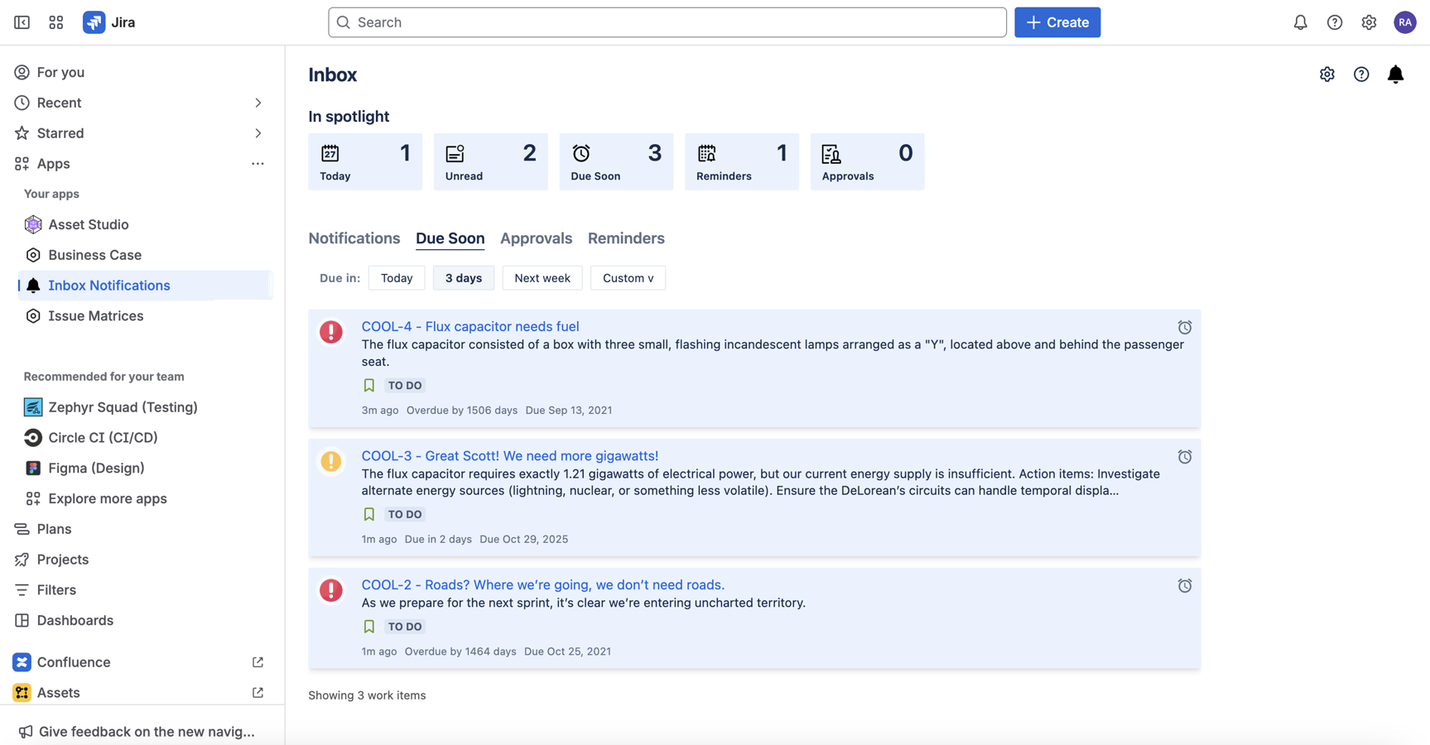Open Assets external link icon

(258, 693)
